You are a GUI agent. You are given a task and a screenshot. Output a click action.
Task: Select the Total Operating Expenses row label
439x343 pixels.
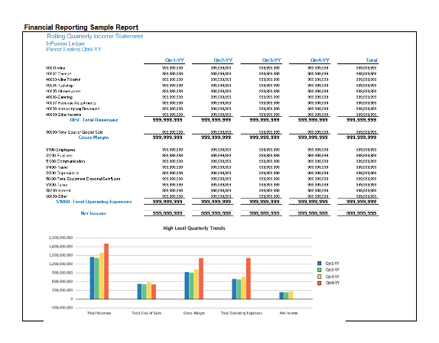click(x=94, y=202)
